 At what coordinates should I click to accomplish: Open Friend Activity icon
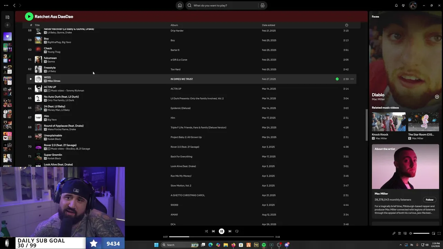(x=403, y=5)
